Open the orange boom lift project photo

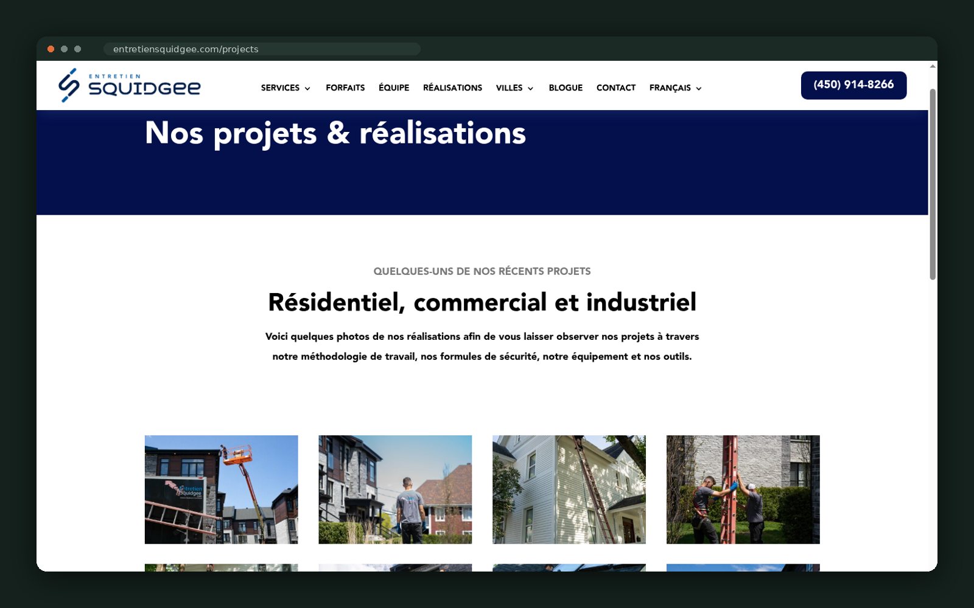pos(222,489)
